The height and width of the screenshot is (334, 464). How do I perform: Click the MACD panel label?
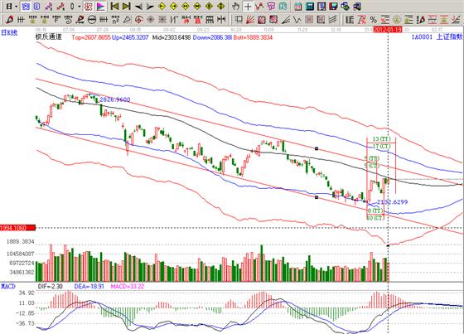pos(8,286)
